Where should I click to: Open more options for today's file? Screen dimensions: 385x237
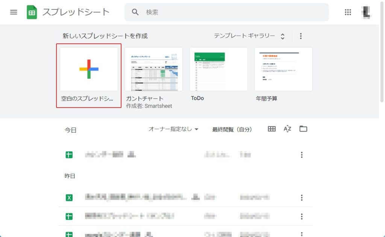301,155
